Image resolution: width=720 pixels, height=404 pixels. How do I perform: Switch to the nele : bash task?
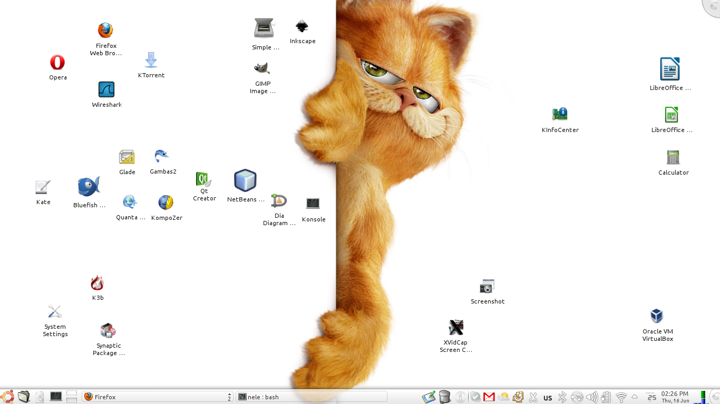[x=312, y=397]
